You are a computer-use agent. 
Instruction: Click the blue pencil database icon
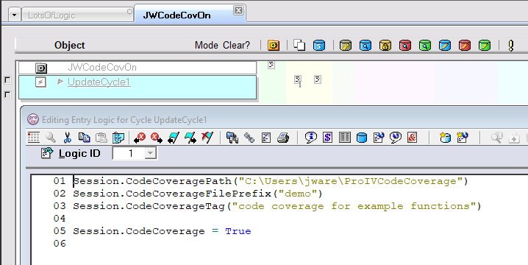pos(445,45)
